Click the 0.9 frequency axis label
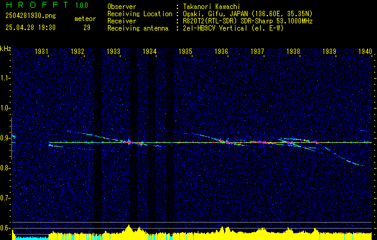Image resolution: width=377 pixels, height=240 pixels. click(x=5, y=138)
